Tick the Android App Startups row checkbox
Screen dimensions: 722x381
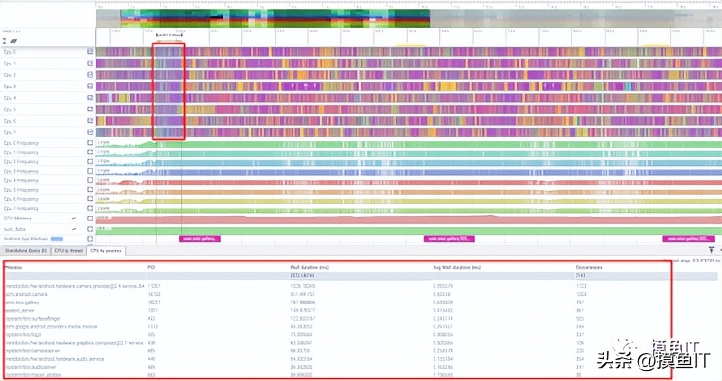click(x=91, y=239)
